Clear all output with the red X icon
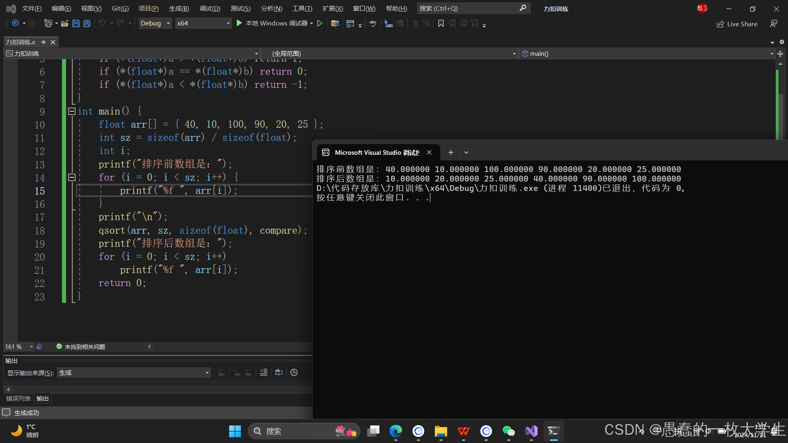788x443 pixels. [264, 372]
